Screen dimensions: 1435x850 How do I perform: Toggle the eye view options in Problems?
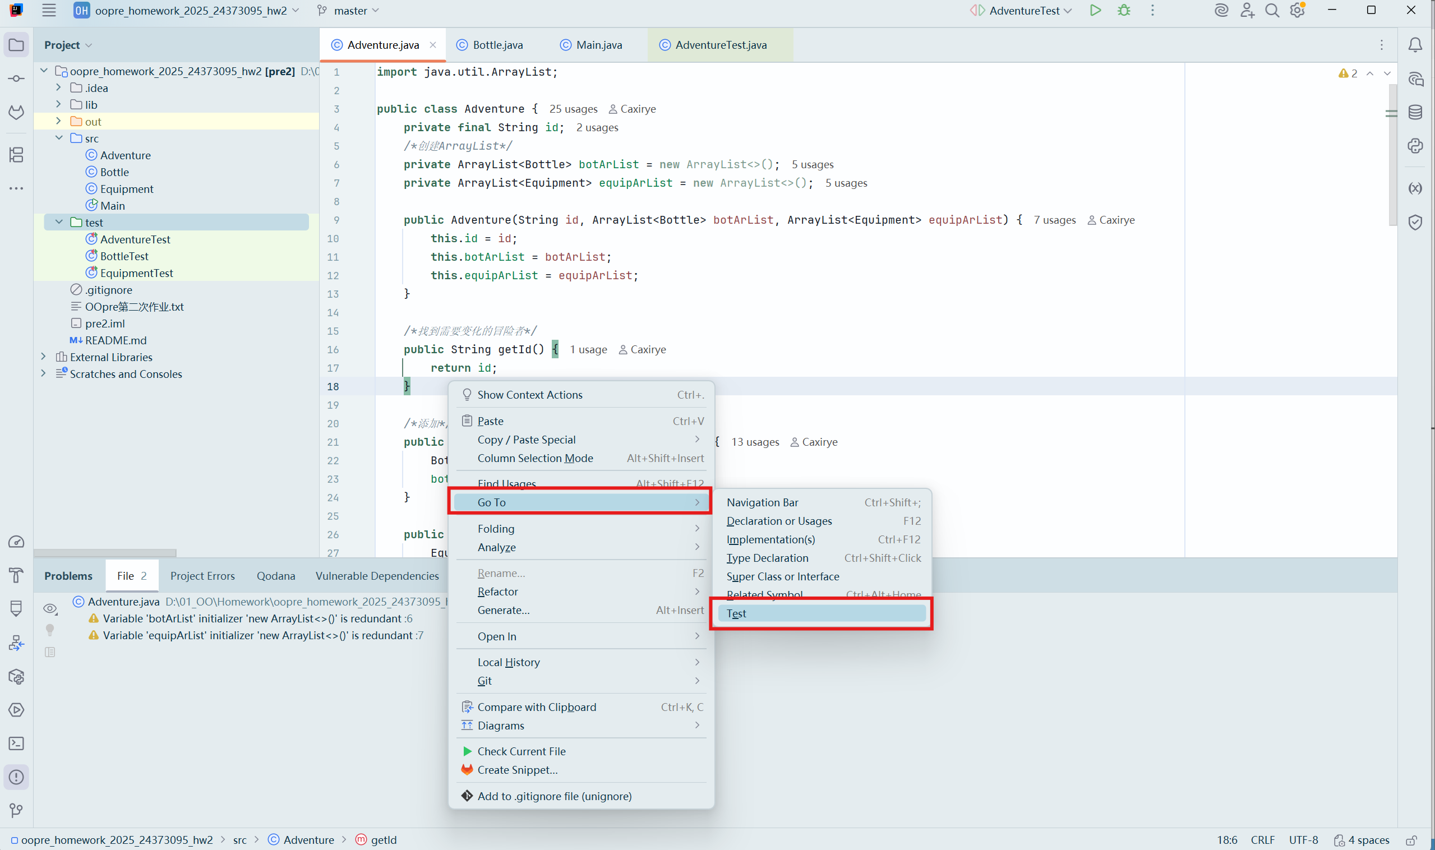pyautogui.click(x=50, y=608)
